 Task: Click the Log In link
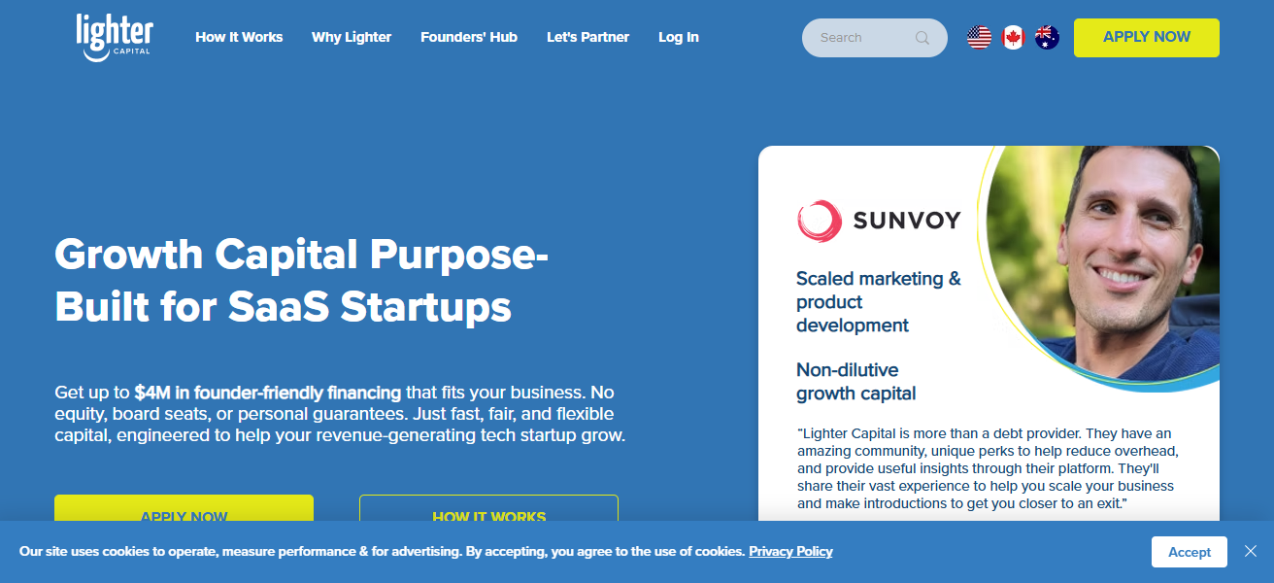point(678,37)
